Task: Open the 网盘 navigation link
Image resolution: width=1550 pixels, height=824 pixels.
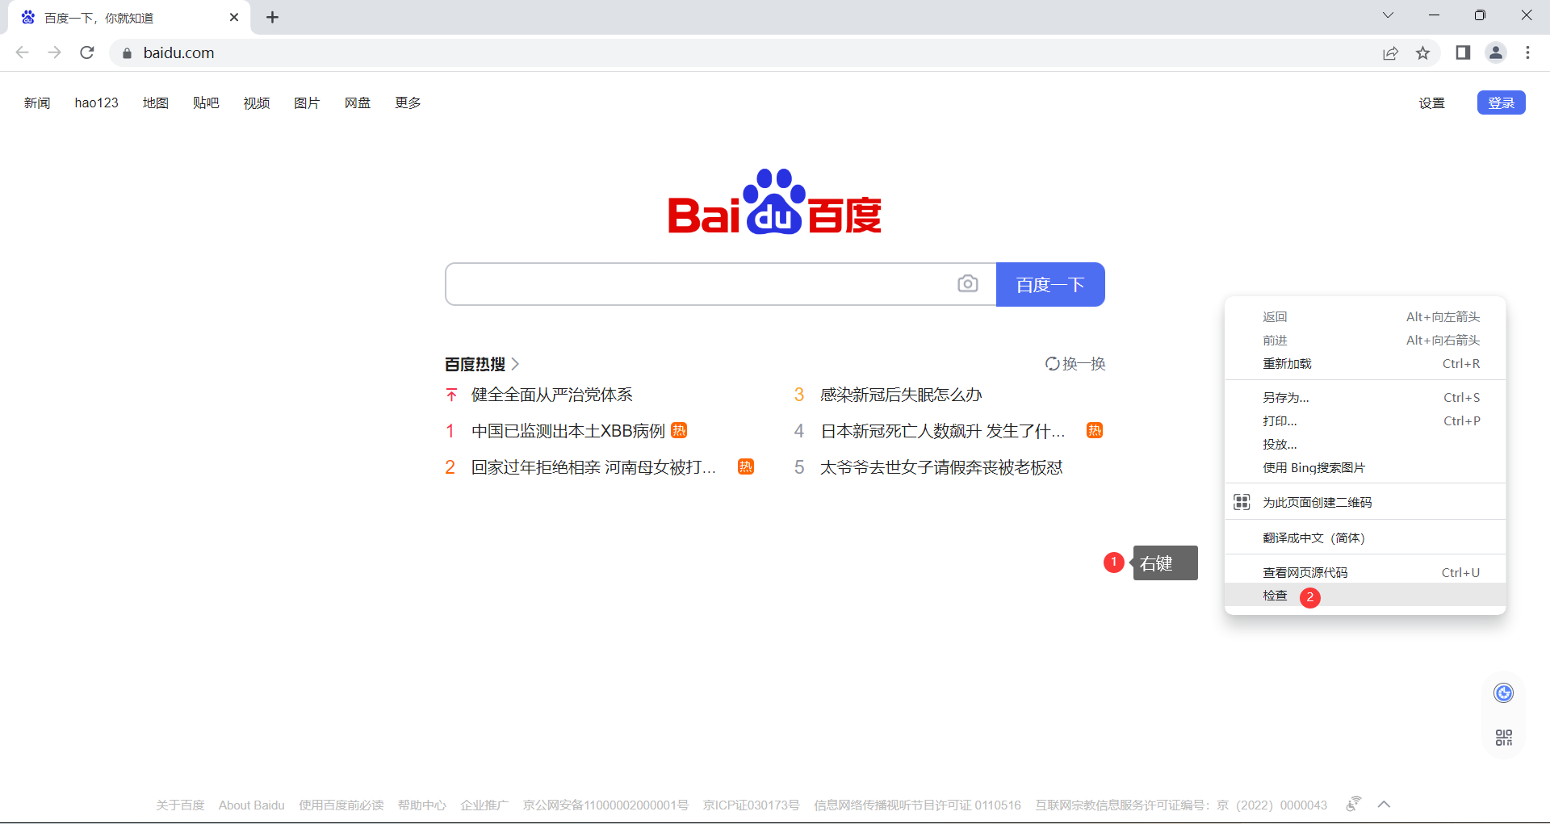Action: [358, 103]
